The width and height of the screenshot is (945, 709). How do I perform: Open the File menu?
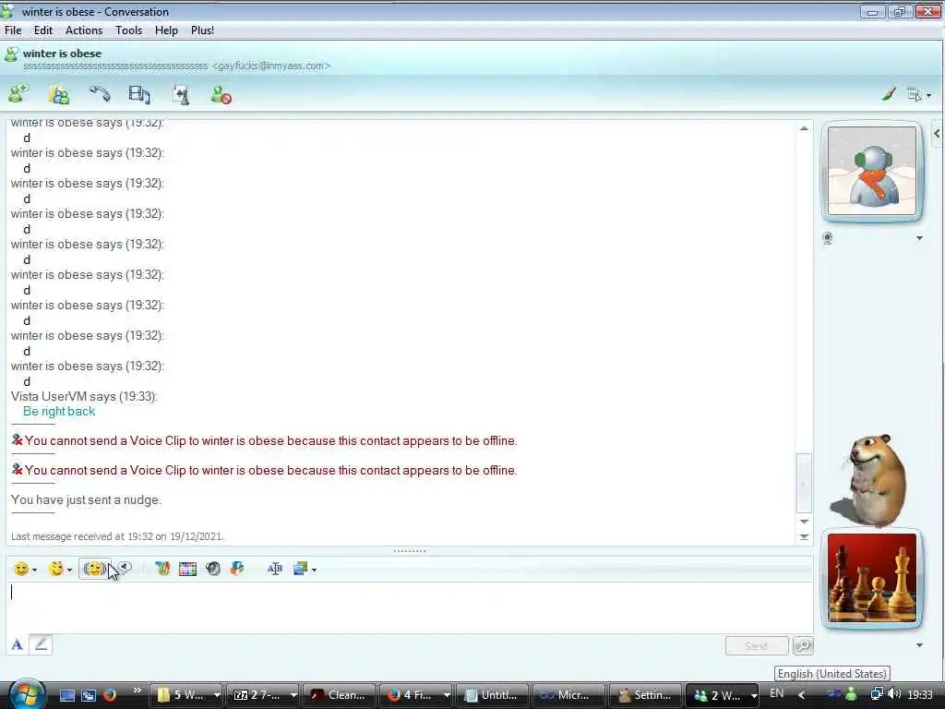(x=13, y=30)
